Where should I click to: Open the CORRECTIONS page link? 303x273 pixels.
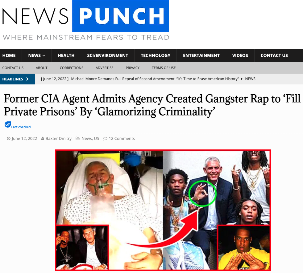(x=72, y=68)
